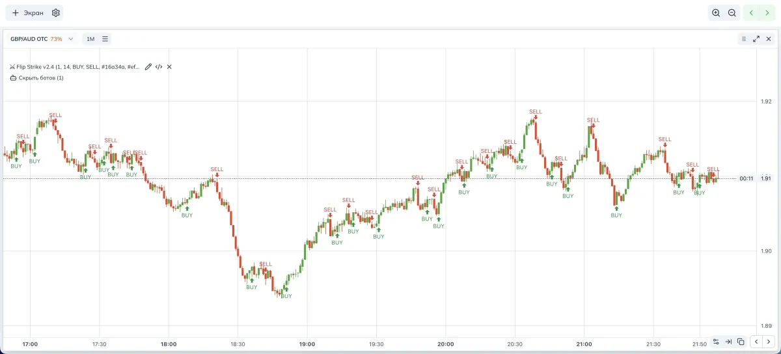Expand chart panel to fullscreen
This screenshot has height=354, width=781.
[x=756, y=39]
